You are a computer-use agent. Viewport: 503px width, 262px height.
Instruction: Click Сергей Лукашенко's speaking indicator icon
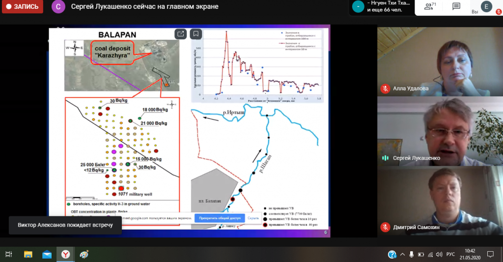(x=385, y=158)
